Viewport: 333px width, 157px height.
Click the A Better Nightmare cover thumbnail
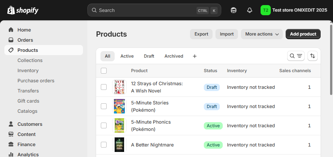point(119,145)
